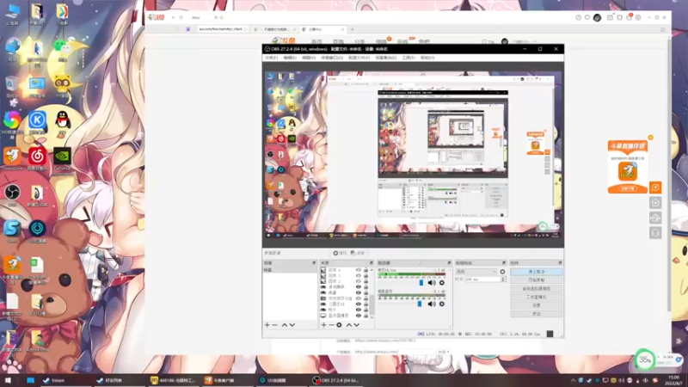
Task: Enable 工作室模式 in OBS controls
Action: [x=536, y=297]
